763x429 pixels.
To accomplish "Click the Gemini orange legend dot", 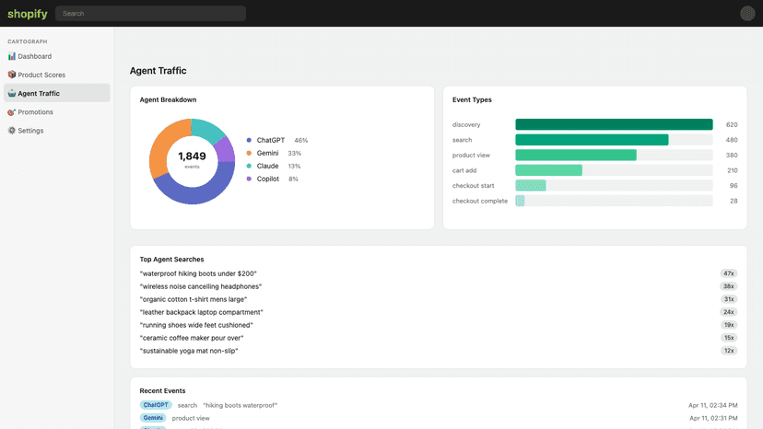I will click(x=249, y=153).
